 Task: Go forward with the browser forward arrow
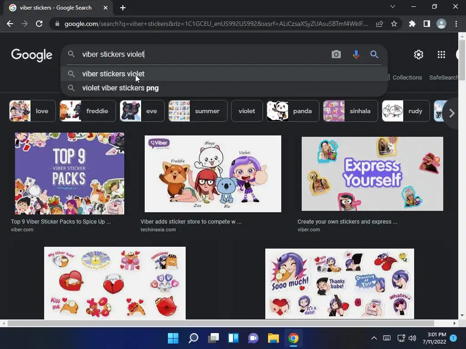click(x=25, y=24)
